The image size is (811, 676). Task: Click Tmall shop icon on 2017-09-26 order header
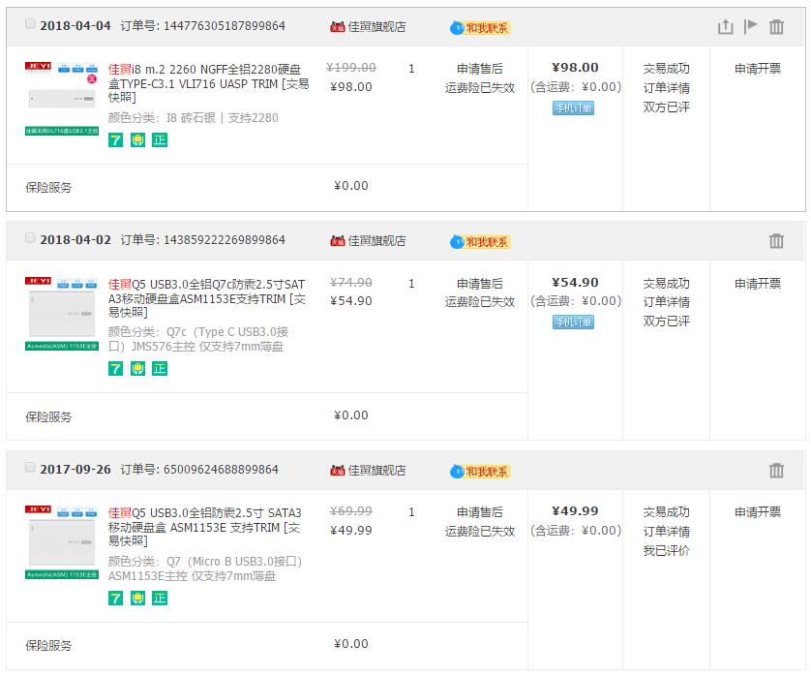pos(337,471)
